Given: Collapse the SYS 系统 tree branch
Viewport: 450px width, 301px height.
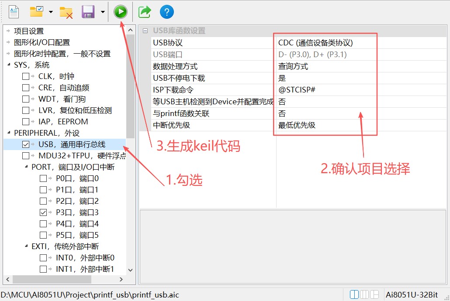Looking at the screenshot, I should pyautogui.click(x=10, y=65).
